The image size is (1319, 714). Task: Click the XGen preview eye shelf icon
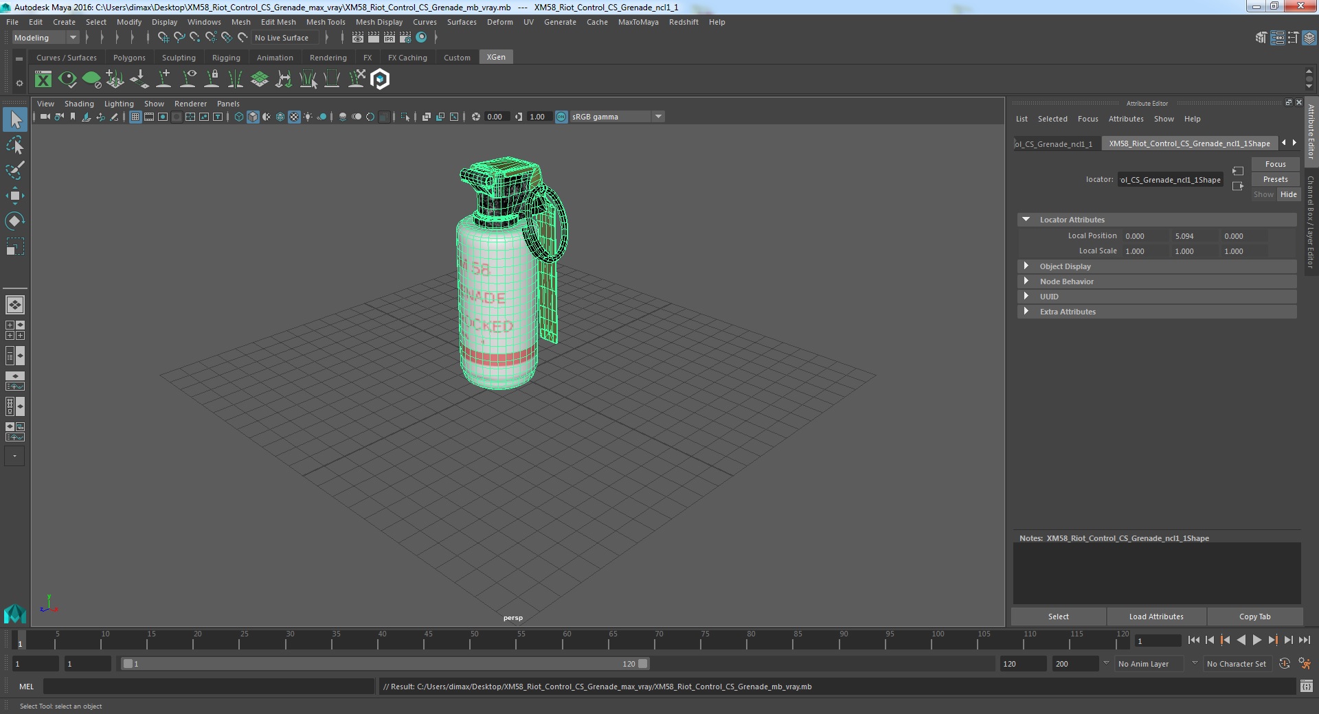[67, 80]
